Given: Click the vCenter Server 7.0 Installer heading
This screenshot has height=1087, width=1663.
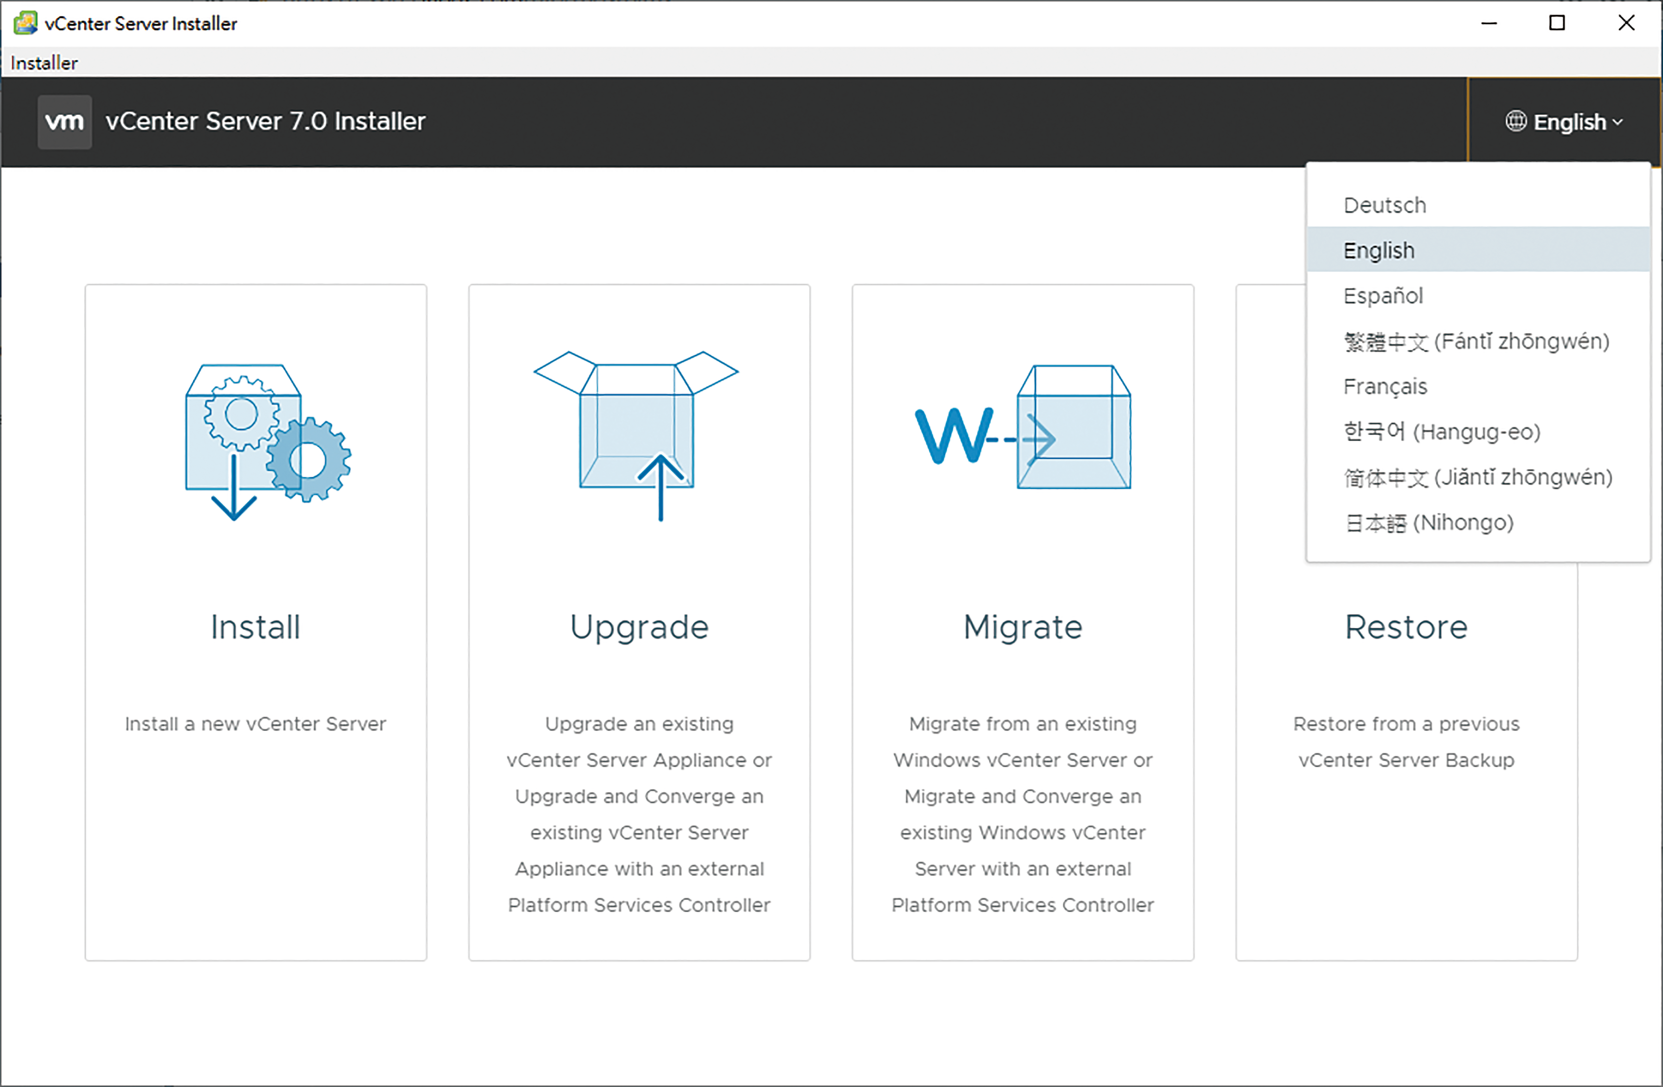Looking at the screenshot, I should [265, 122].
